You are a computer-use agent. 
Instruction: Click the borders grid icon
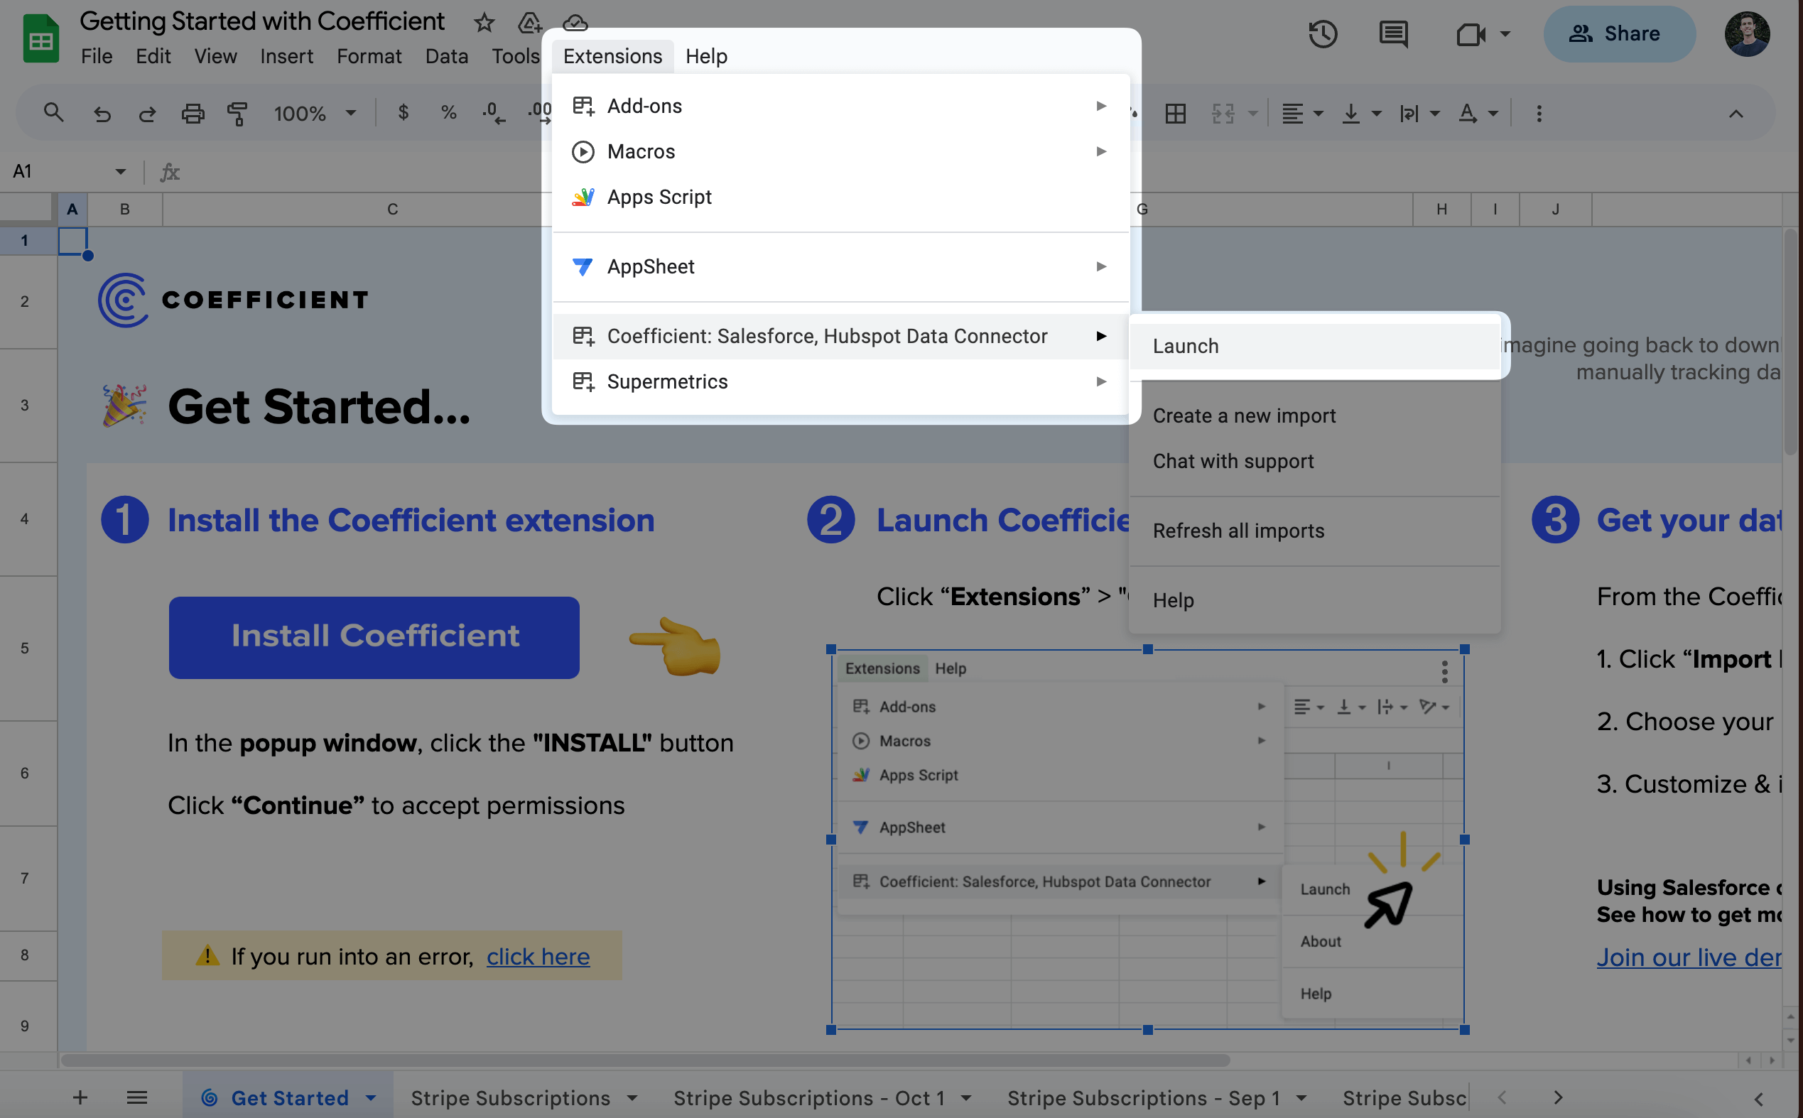pyautogui.click(x=1175, y=113)
